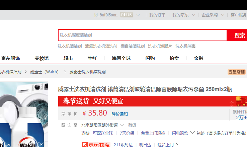Click the red 搜索 button
This screenshot has width=247, height=147.
(237, 35)
